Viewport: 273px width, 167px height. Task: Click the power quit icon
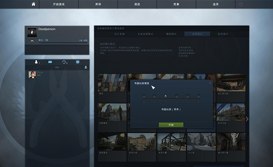tap(241, 4)
